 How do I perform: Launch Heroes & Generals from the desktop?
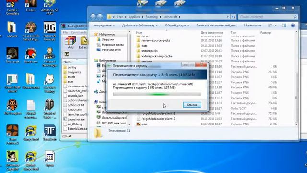[49, 31]
